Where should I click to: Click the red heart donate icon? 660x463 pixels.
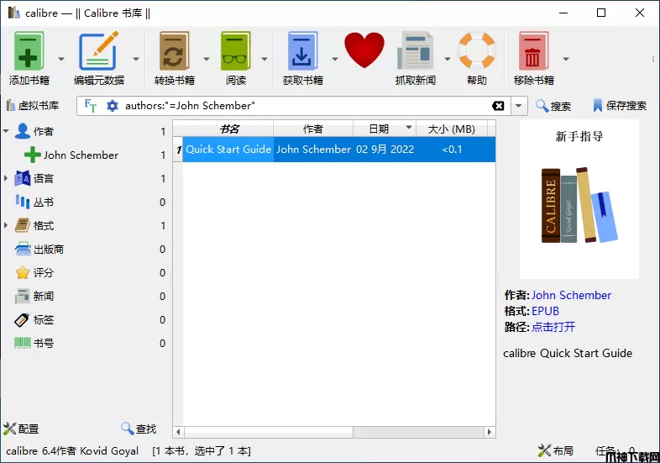pos(364,50)
